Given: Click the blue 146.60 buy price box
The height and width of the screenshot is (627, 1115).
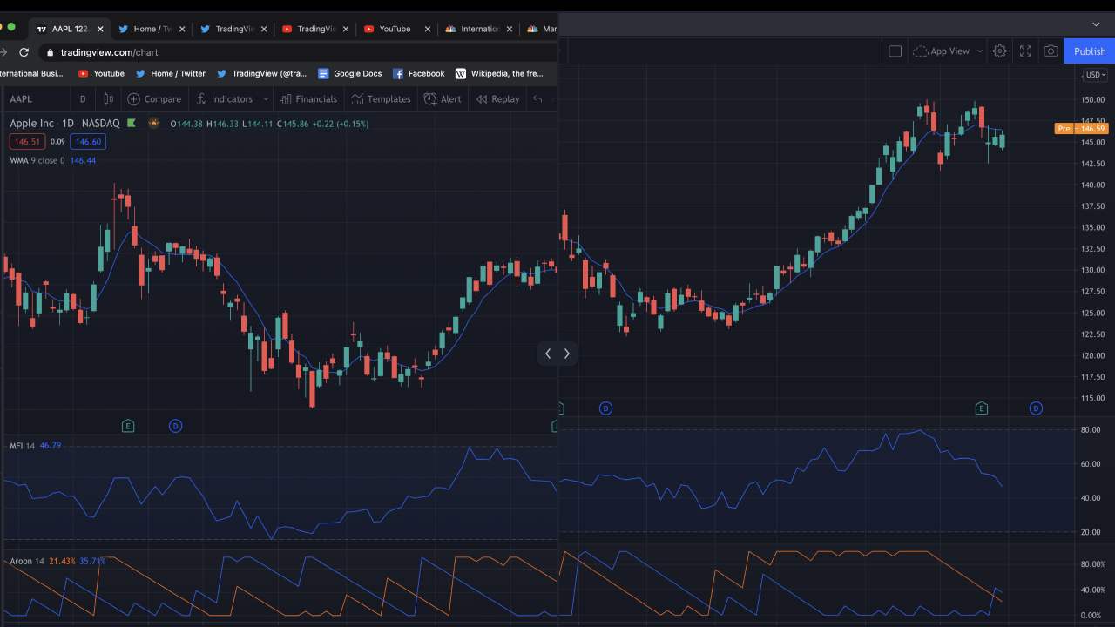Looking at the screenshot, I should click(88, 142).
